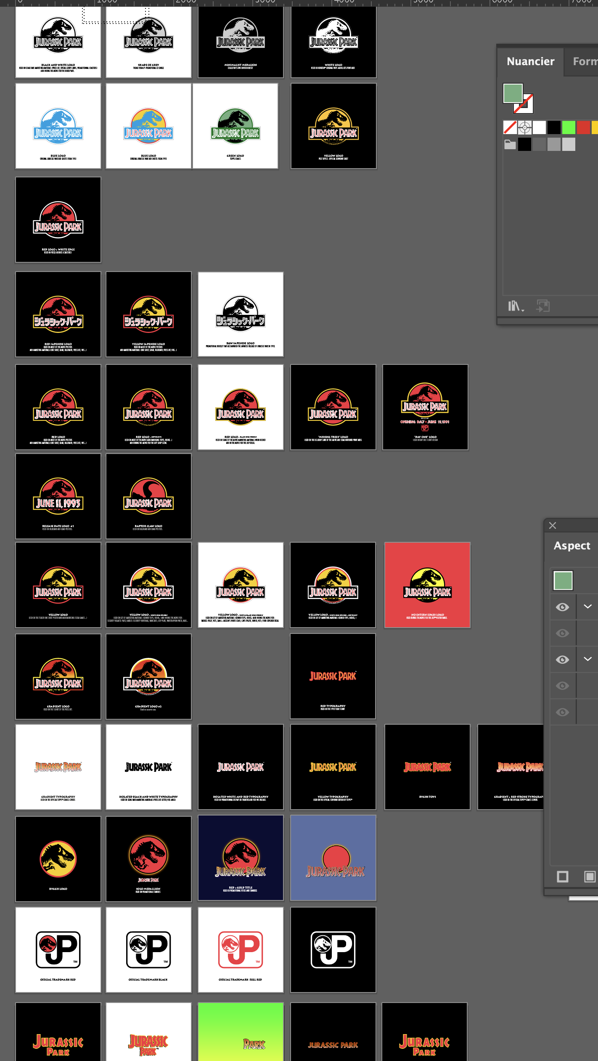Image resolution: width=598 pixels, height=1061 pixels.
Task: Select the Gradient Typography artboard
Action: point(58,767)
